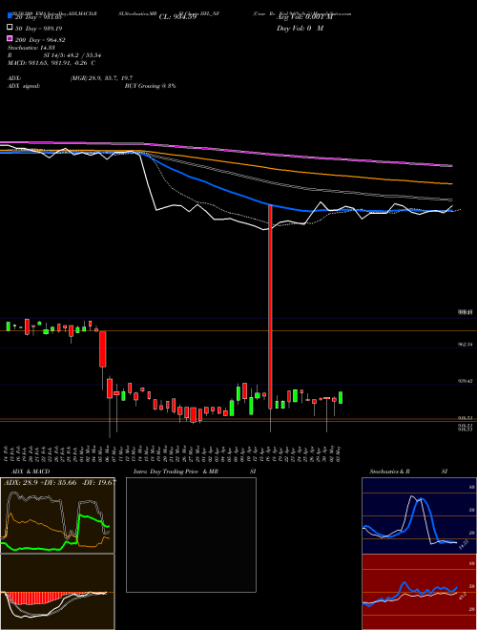The width and height of the screenshot is (477, 630).
Task: Click the 'Stochastics & R SI' panel heading
Action: [x=408, y=472]
